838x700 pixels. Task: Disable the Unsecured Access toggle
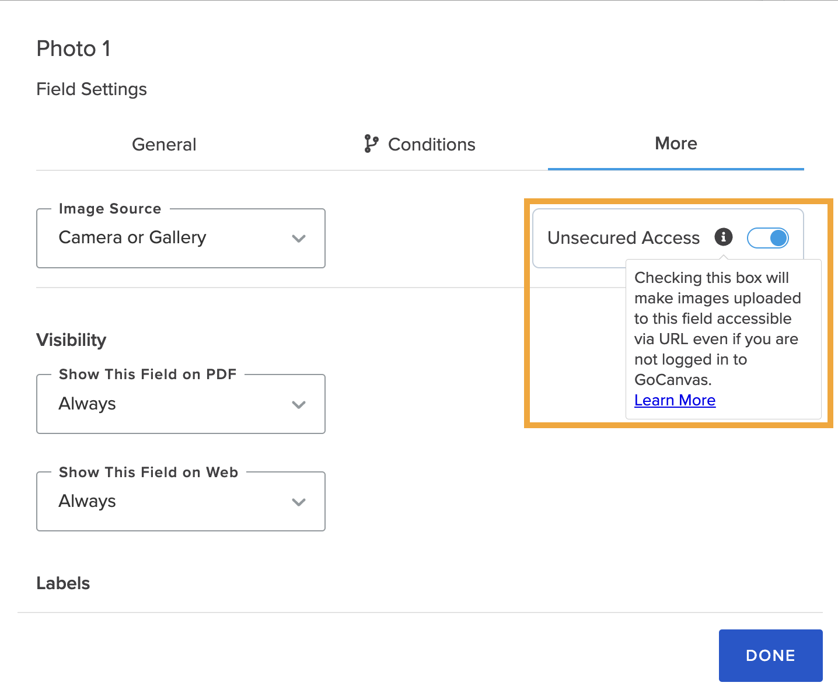768,237
